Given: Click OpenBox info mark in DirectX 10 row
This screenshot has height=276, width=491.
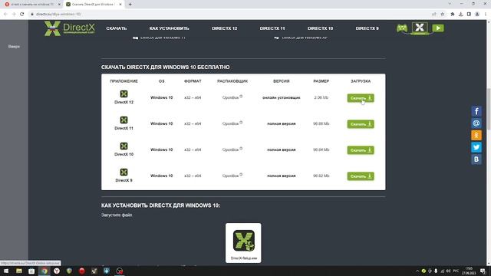Looking at the screenshot, I should 241,148.
